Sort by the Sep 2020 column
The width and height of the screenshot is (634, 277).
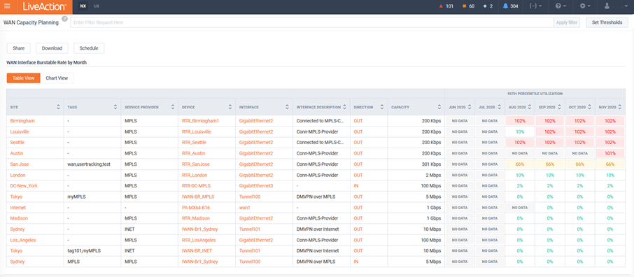pyautogui.click(x=560, y=107)
